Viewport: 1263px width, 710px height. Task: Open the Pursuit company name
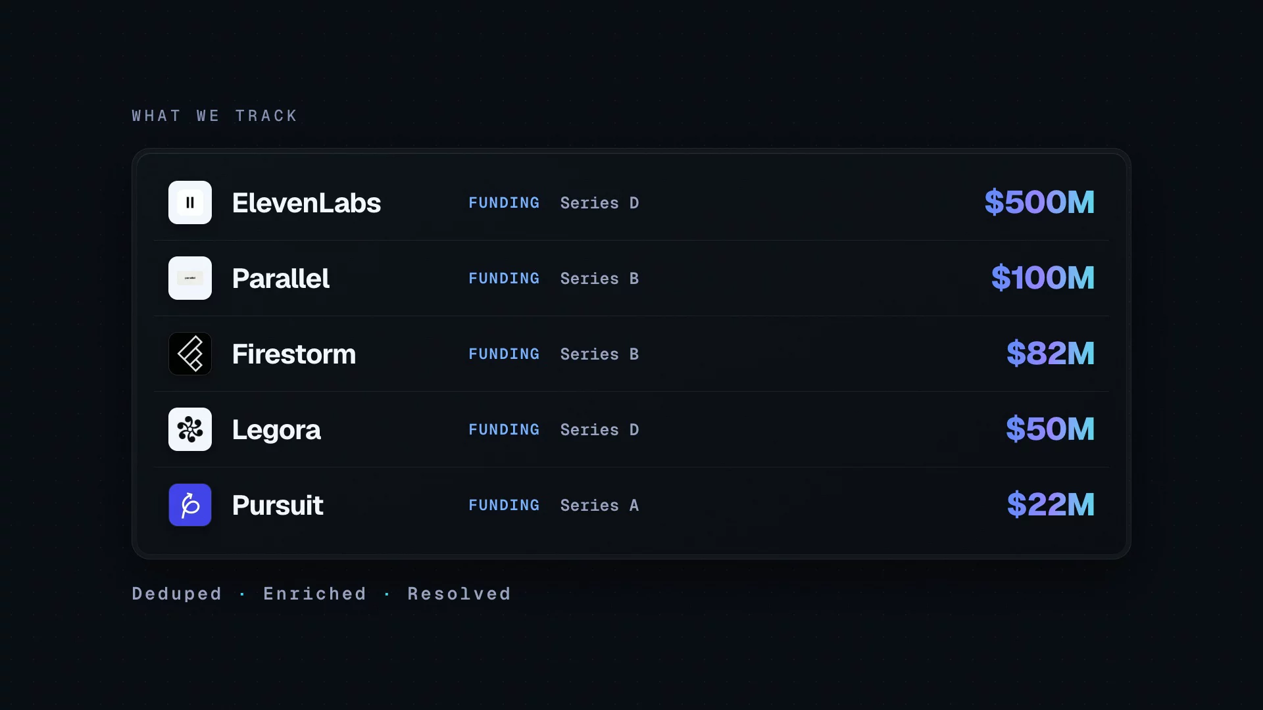click(x=278, y=506)
